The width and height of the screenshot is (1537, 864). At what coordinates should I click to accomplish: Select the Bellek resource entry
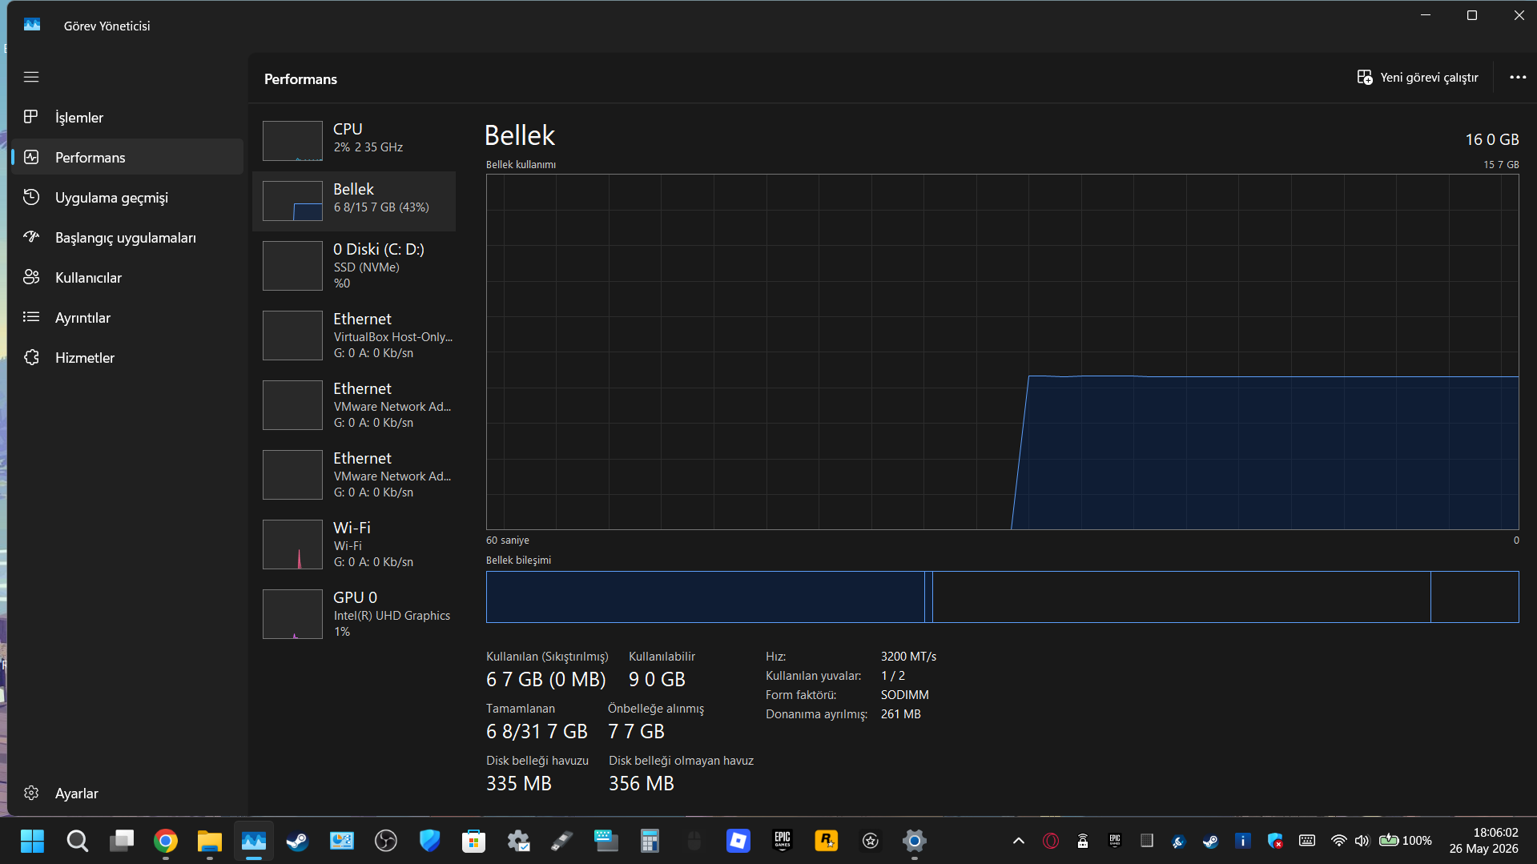[354, 200]
